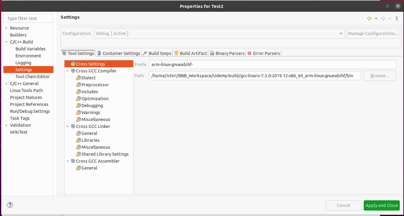Open the three-dot view menu icon
The height and width of the screenshot is (216, 404).
(x=397, y=18)
